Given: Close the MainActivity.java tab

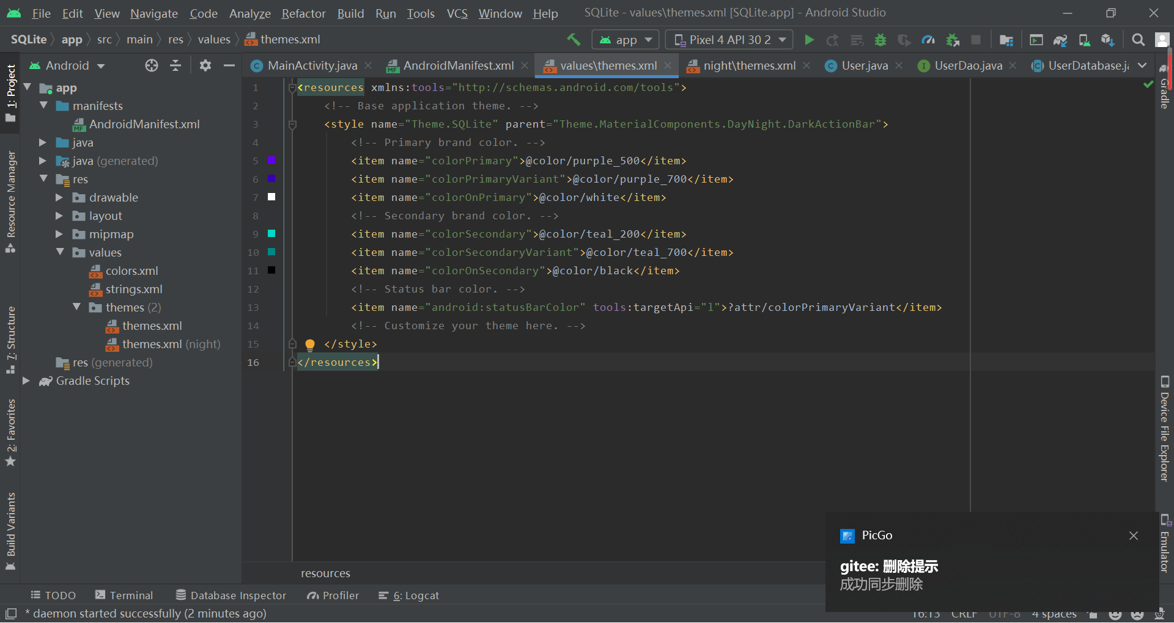Looking at the screenshot, I should [369, 65].
